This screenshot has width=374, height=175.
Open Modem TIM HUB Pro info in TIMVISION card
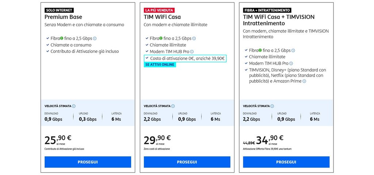291,63
